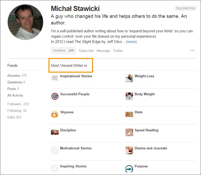Click the Diaries and Journals icon

(129, 150)
